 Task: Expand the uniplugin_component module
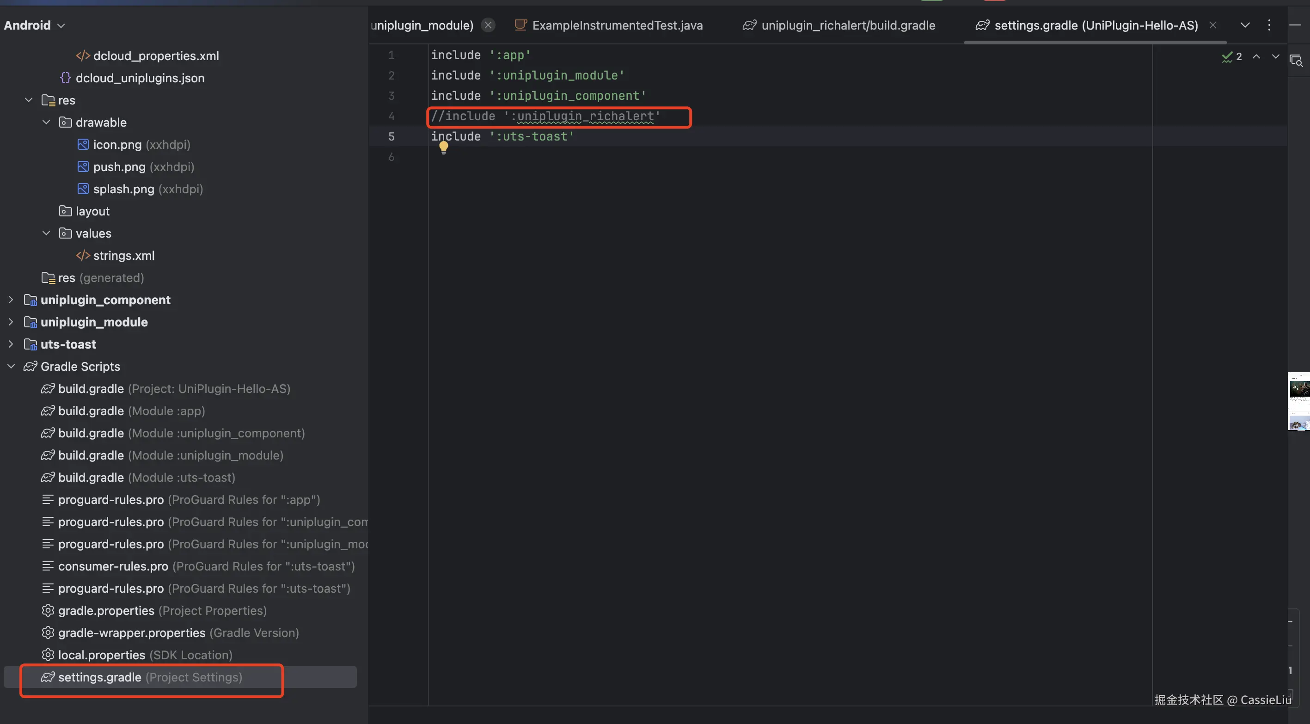(11, 300)
